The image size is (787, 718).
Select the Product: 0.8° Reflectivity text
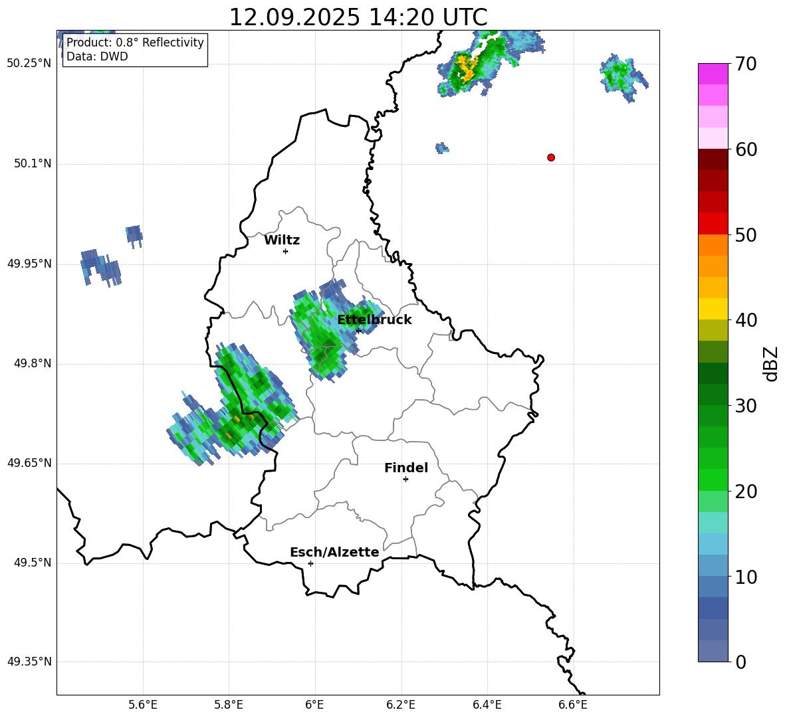click(135, 43)
